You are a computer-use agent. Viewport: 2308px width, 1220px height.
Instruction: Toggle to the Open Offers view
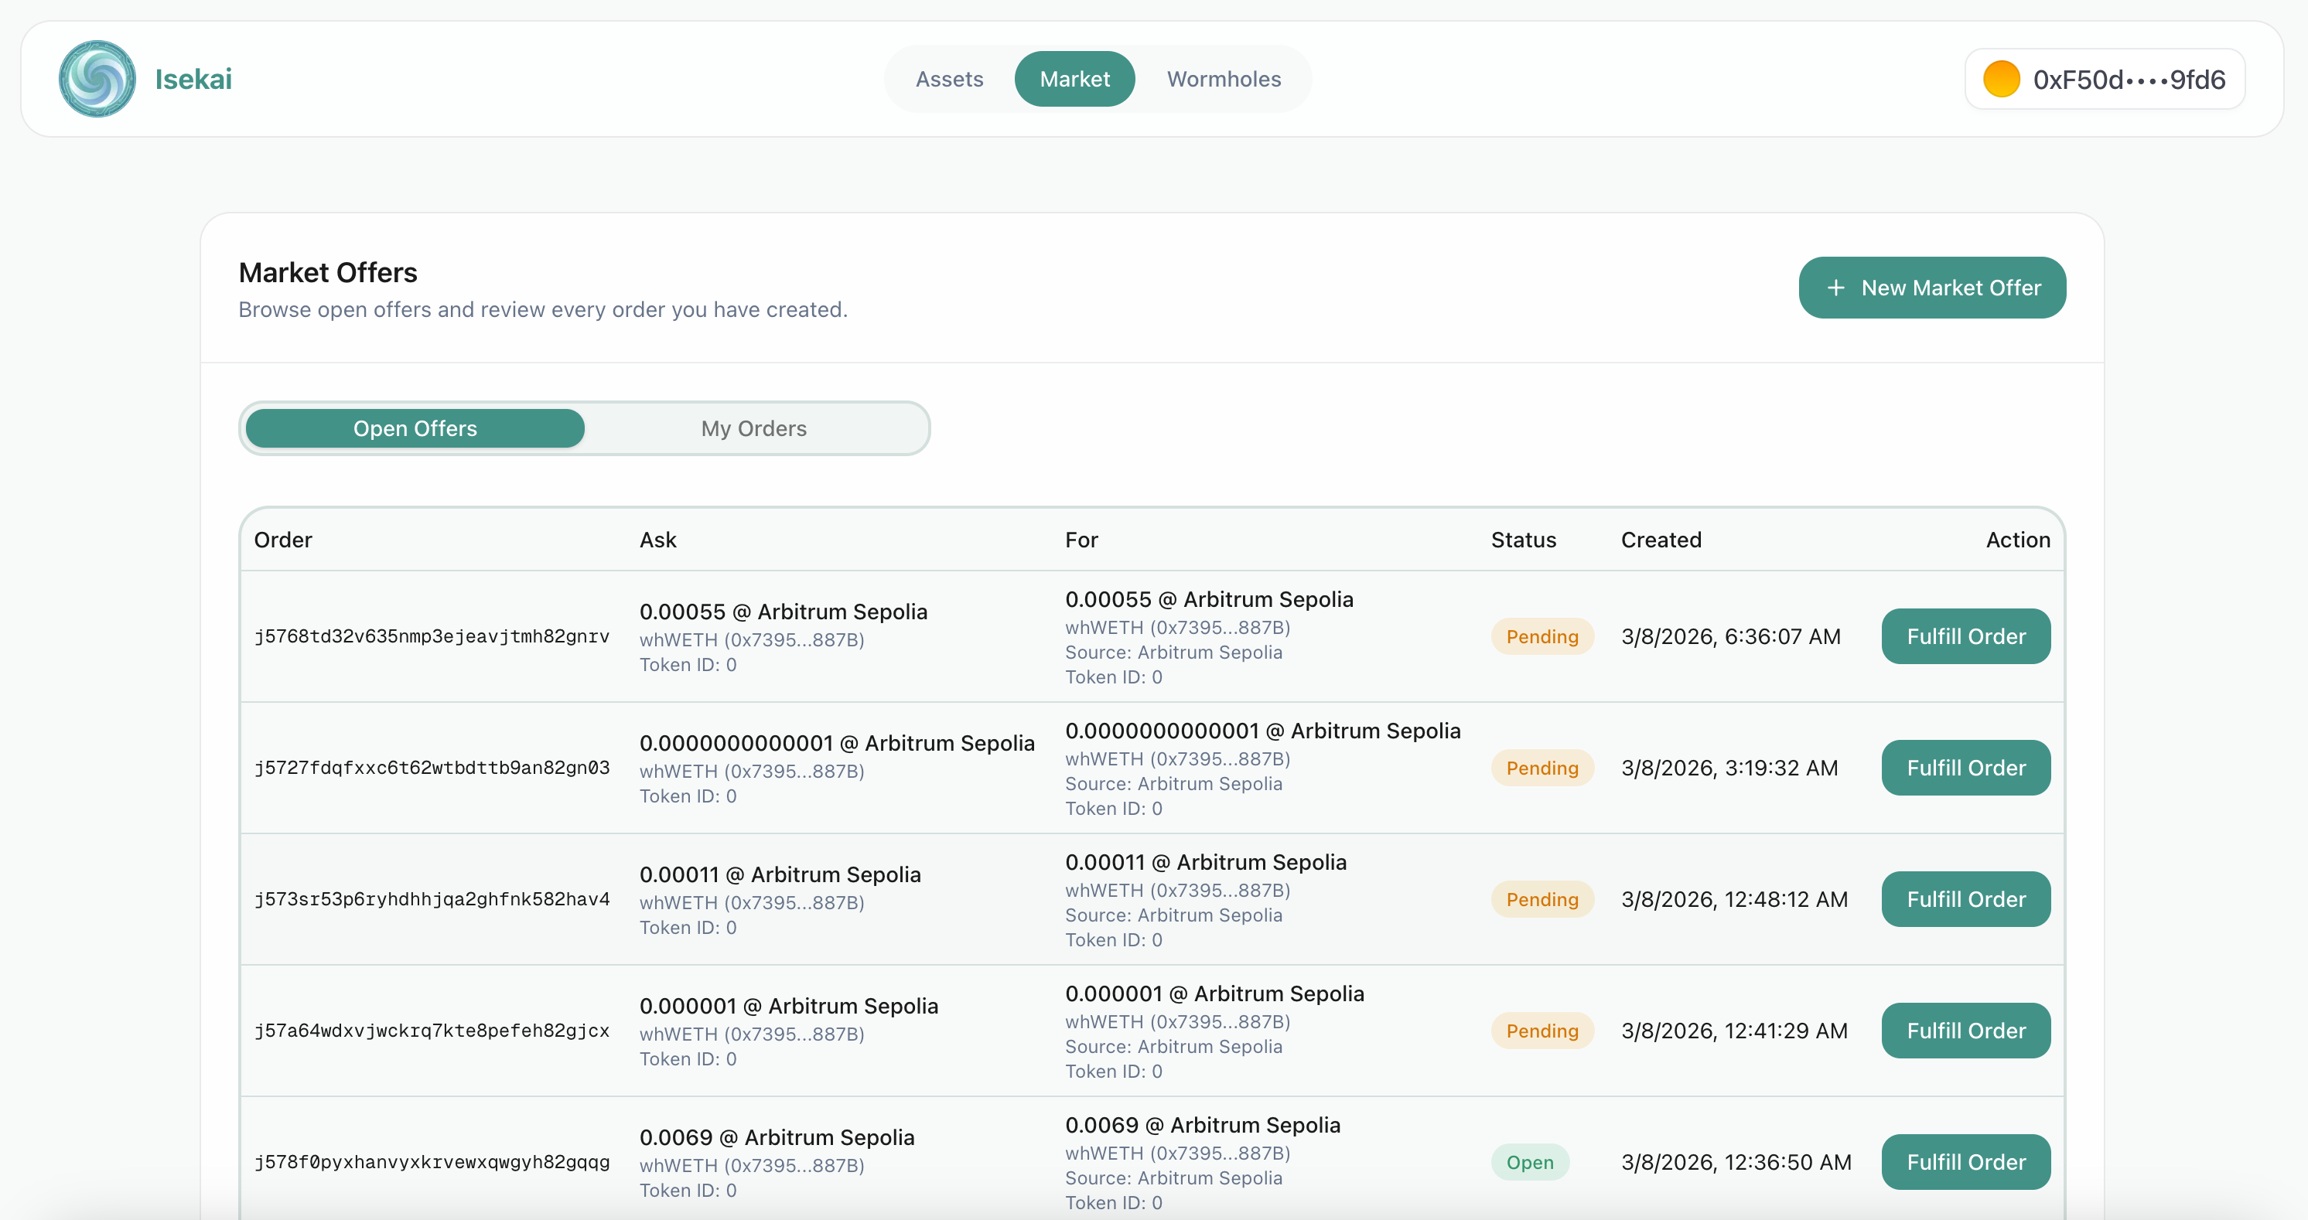415,428
